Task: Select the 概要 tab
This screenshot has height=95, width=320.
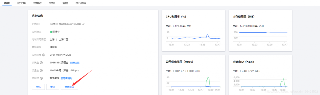Action: tap(7, 3)
